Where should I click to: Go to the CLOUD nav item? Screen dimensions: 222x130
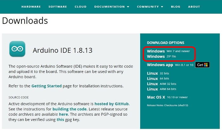(81, 7)
